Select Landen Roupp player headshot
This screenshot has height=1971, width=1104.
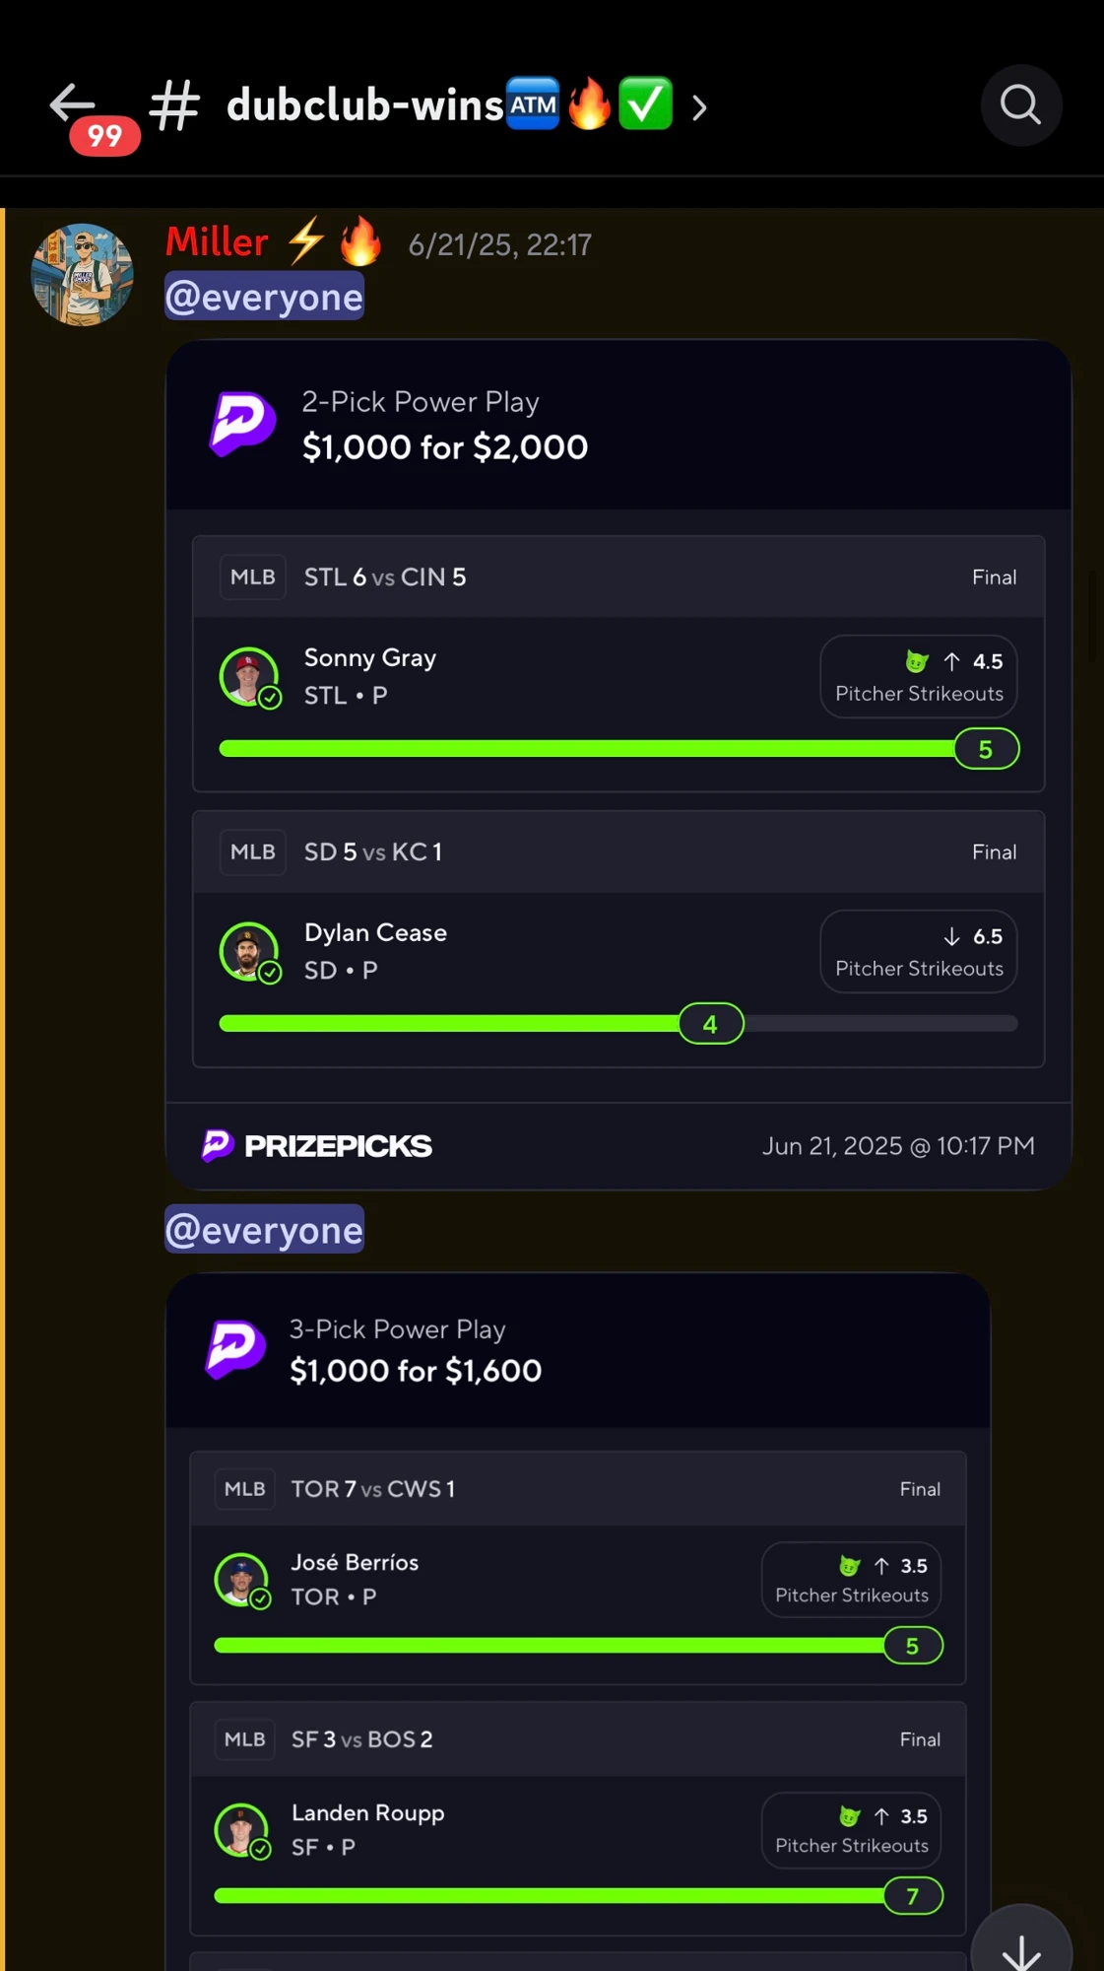tap(241, 1830)
